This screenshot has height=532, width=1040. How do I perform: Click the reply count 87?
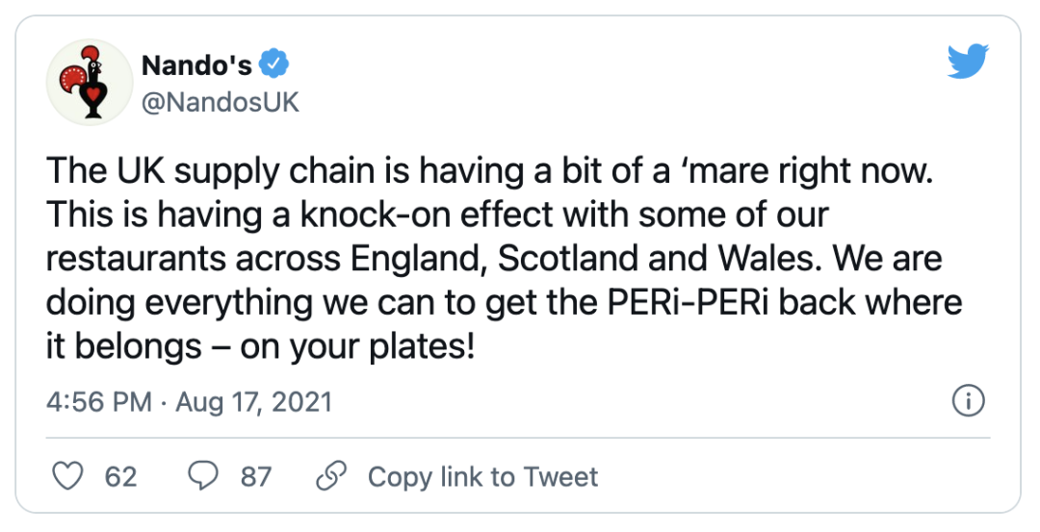tap(256, 477)
